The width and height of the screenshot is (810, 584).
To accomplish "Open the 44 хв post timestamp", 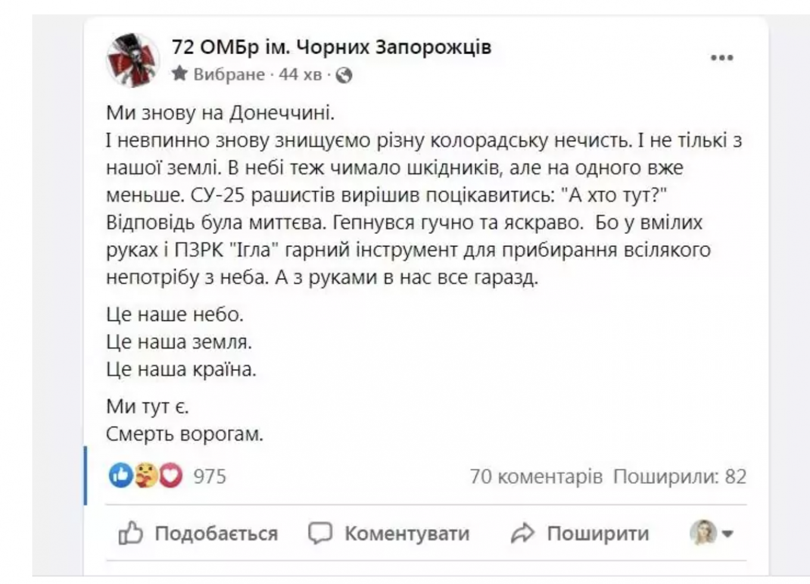I will click(300, 74).
